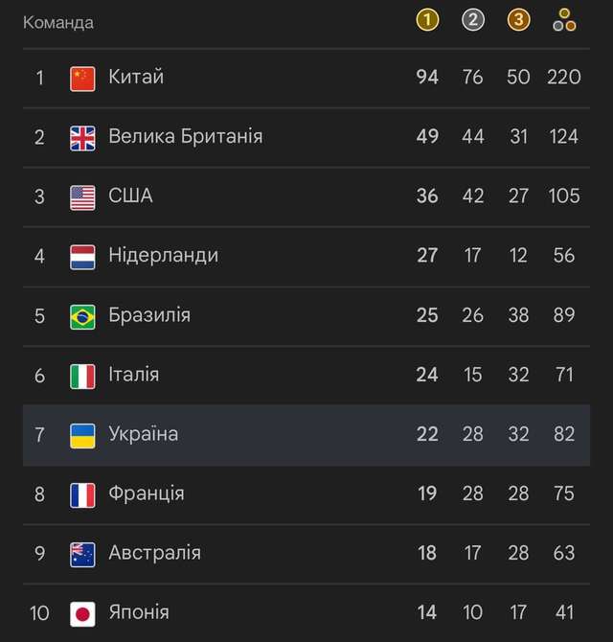Image resolution: width=613 pixels, height=642 pixels.
Task: Click the Netherlands flag icon
Action: [x=82, y=257]
